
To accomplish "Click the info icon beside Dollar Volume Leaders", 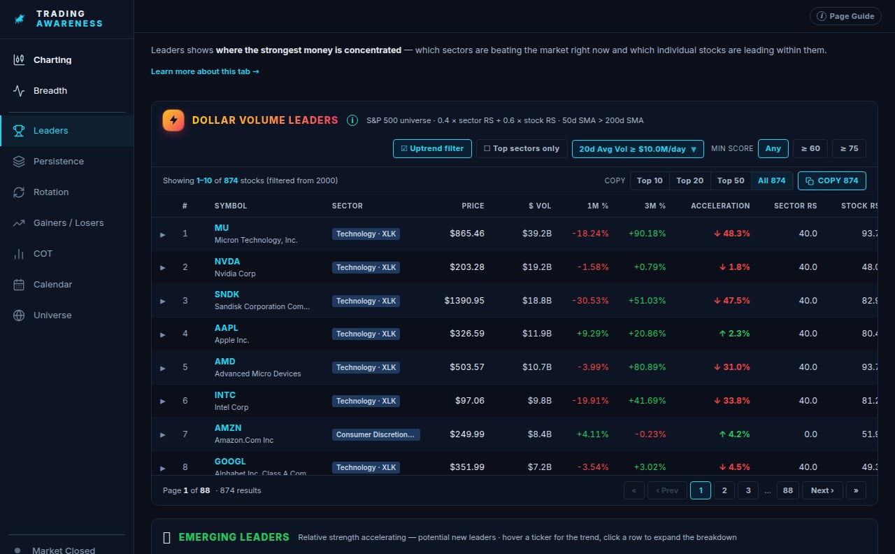I will pyautogui.click(x=352, y=120).
